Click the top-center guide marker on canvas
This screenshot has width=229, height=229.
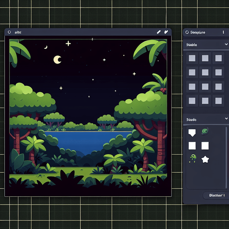[92, 39]
